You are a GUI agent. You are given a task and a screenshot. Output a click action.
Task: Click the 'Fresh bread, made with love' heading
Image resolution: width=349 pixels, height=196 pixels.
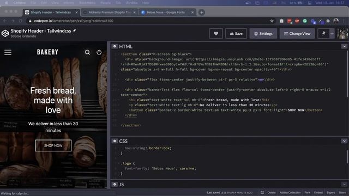tap(53, 100)
